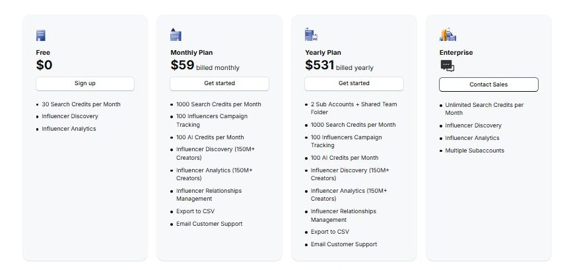Screen dimensions: 569x270
Task: Click the 30 Search Credits per Month item
Action: point(81,104)
